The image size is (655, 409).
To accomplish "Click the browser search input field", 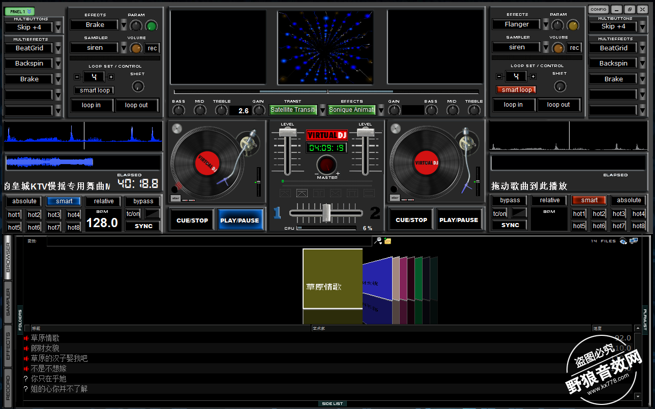I will (x=210, y=241).
